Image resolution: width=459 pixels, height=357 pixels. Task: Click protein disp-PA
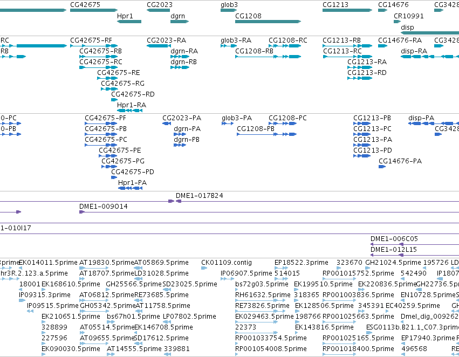pyautogui.click(x=421, y=118)
